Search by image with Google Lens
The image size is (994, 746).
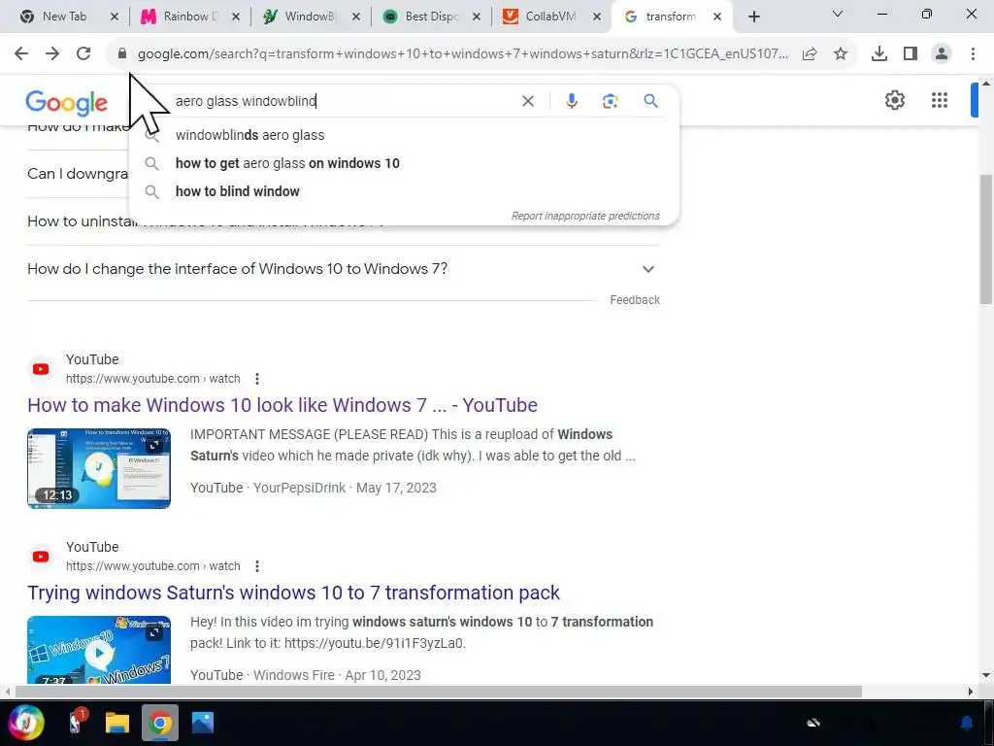pyautogui.click(x=610, y=101)
